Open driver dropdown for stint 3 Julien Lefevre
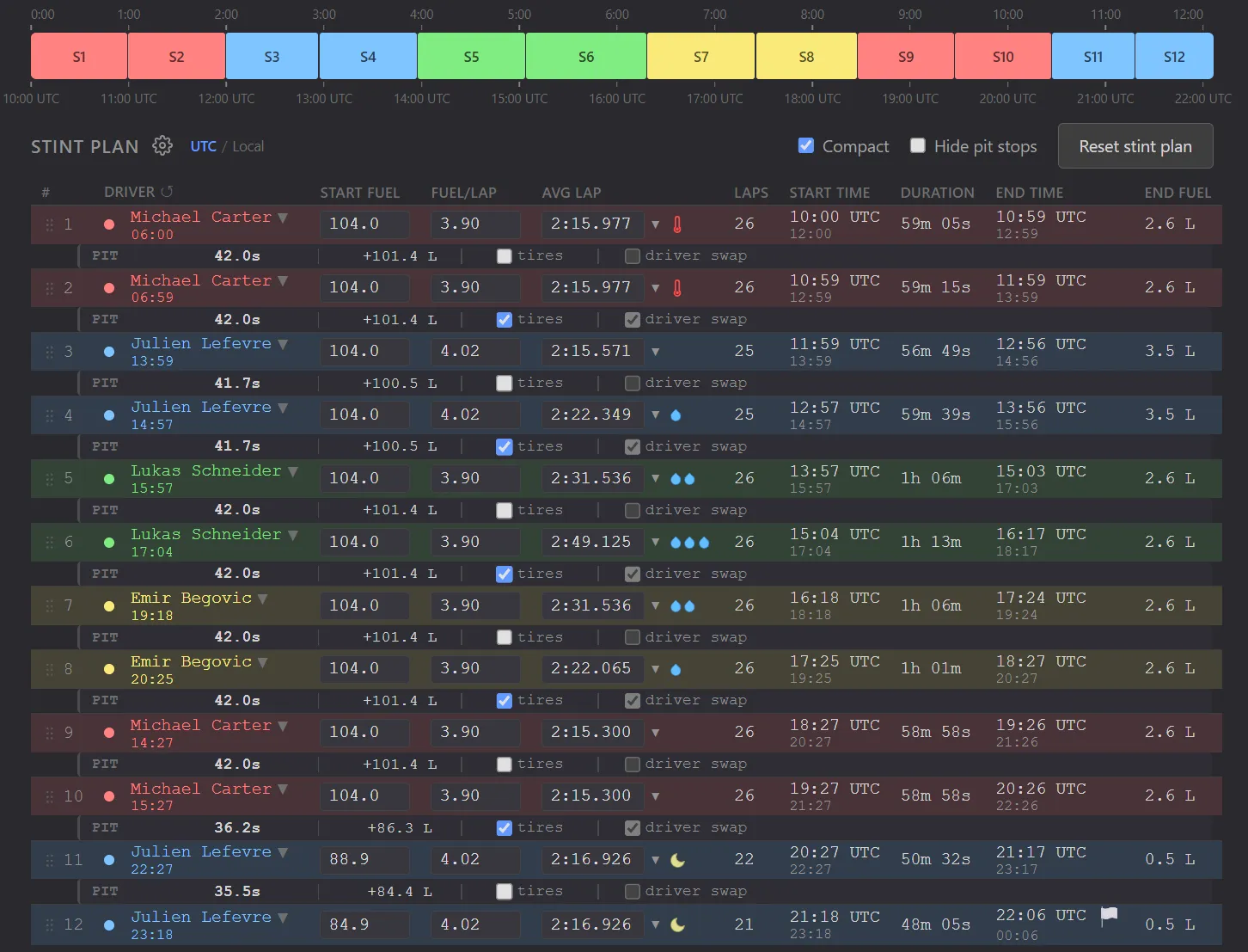 click(x=283, y=344)
